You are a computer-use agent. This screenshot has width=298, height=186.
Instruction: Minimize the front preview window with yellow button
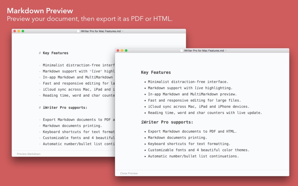[122, 51]
